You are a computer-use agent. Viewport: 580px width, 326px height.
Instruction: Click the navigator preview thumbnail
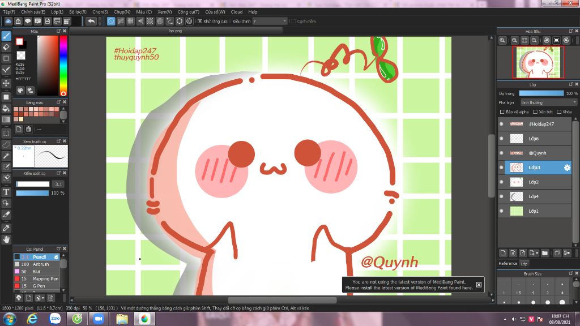(538, 62)
